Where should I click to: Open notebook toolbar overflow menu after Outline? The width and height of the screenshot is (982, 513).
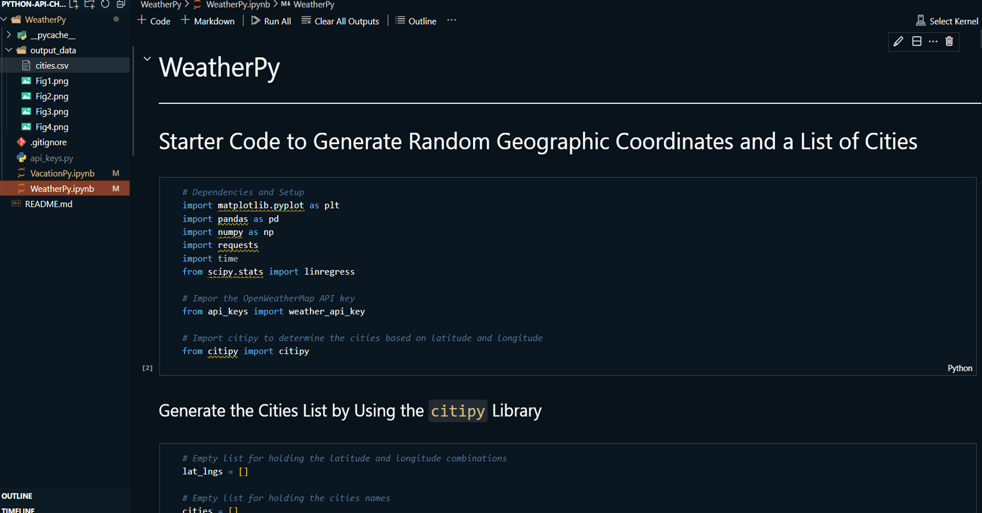point(452,20)
